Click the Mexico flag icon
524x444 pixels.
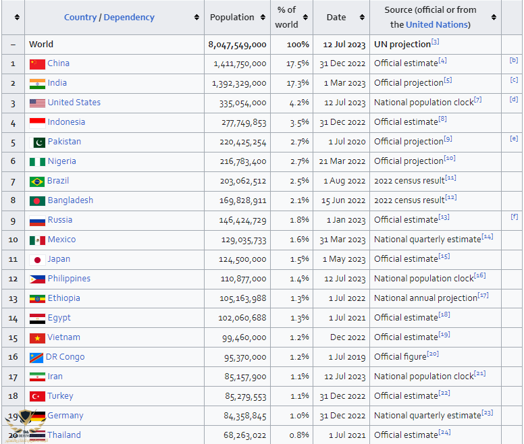point(37,240)
